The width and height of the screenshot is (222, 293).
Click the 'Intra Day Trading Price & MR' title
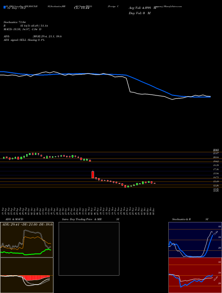click(x=82, y=219)
